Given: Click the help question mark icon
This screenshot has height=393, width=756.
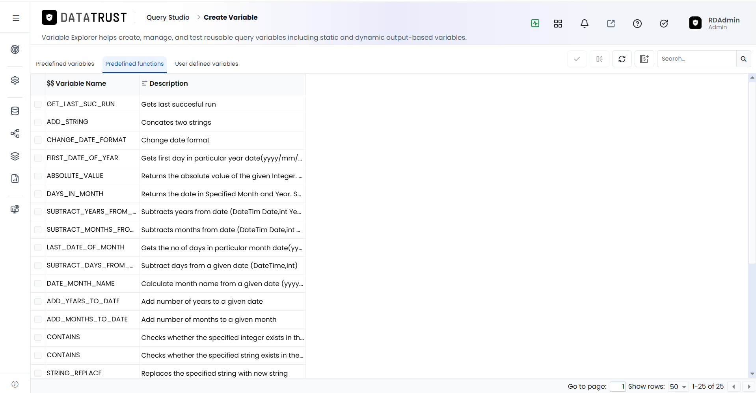Looking at the screenshot, I should tap(637, 24).
